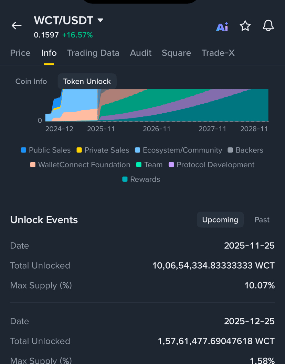
Task: Show the Coin Info section
Action: 31,82
